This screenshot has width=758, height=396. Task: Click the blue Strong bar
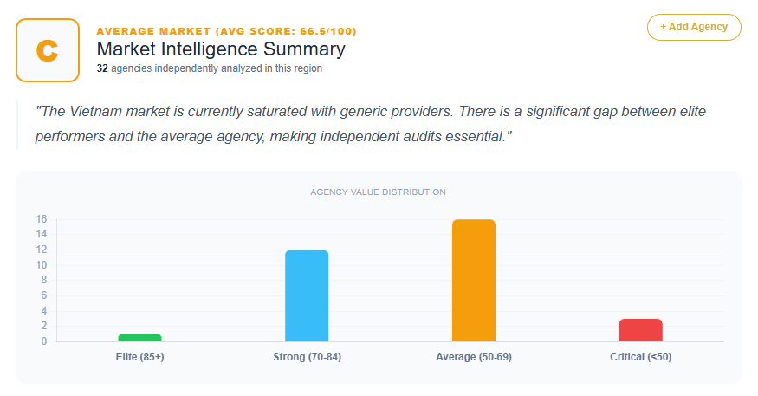[307, 295]
